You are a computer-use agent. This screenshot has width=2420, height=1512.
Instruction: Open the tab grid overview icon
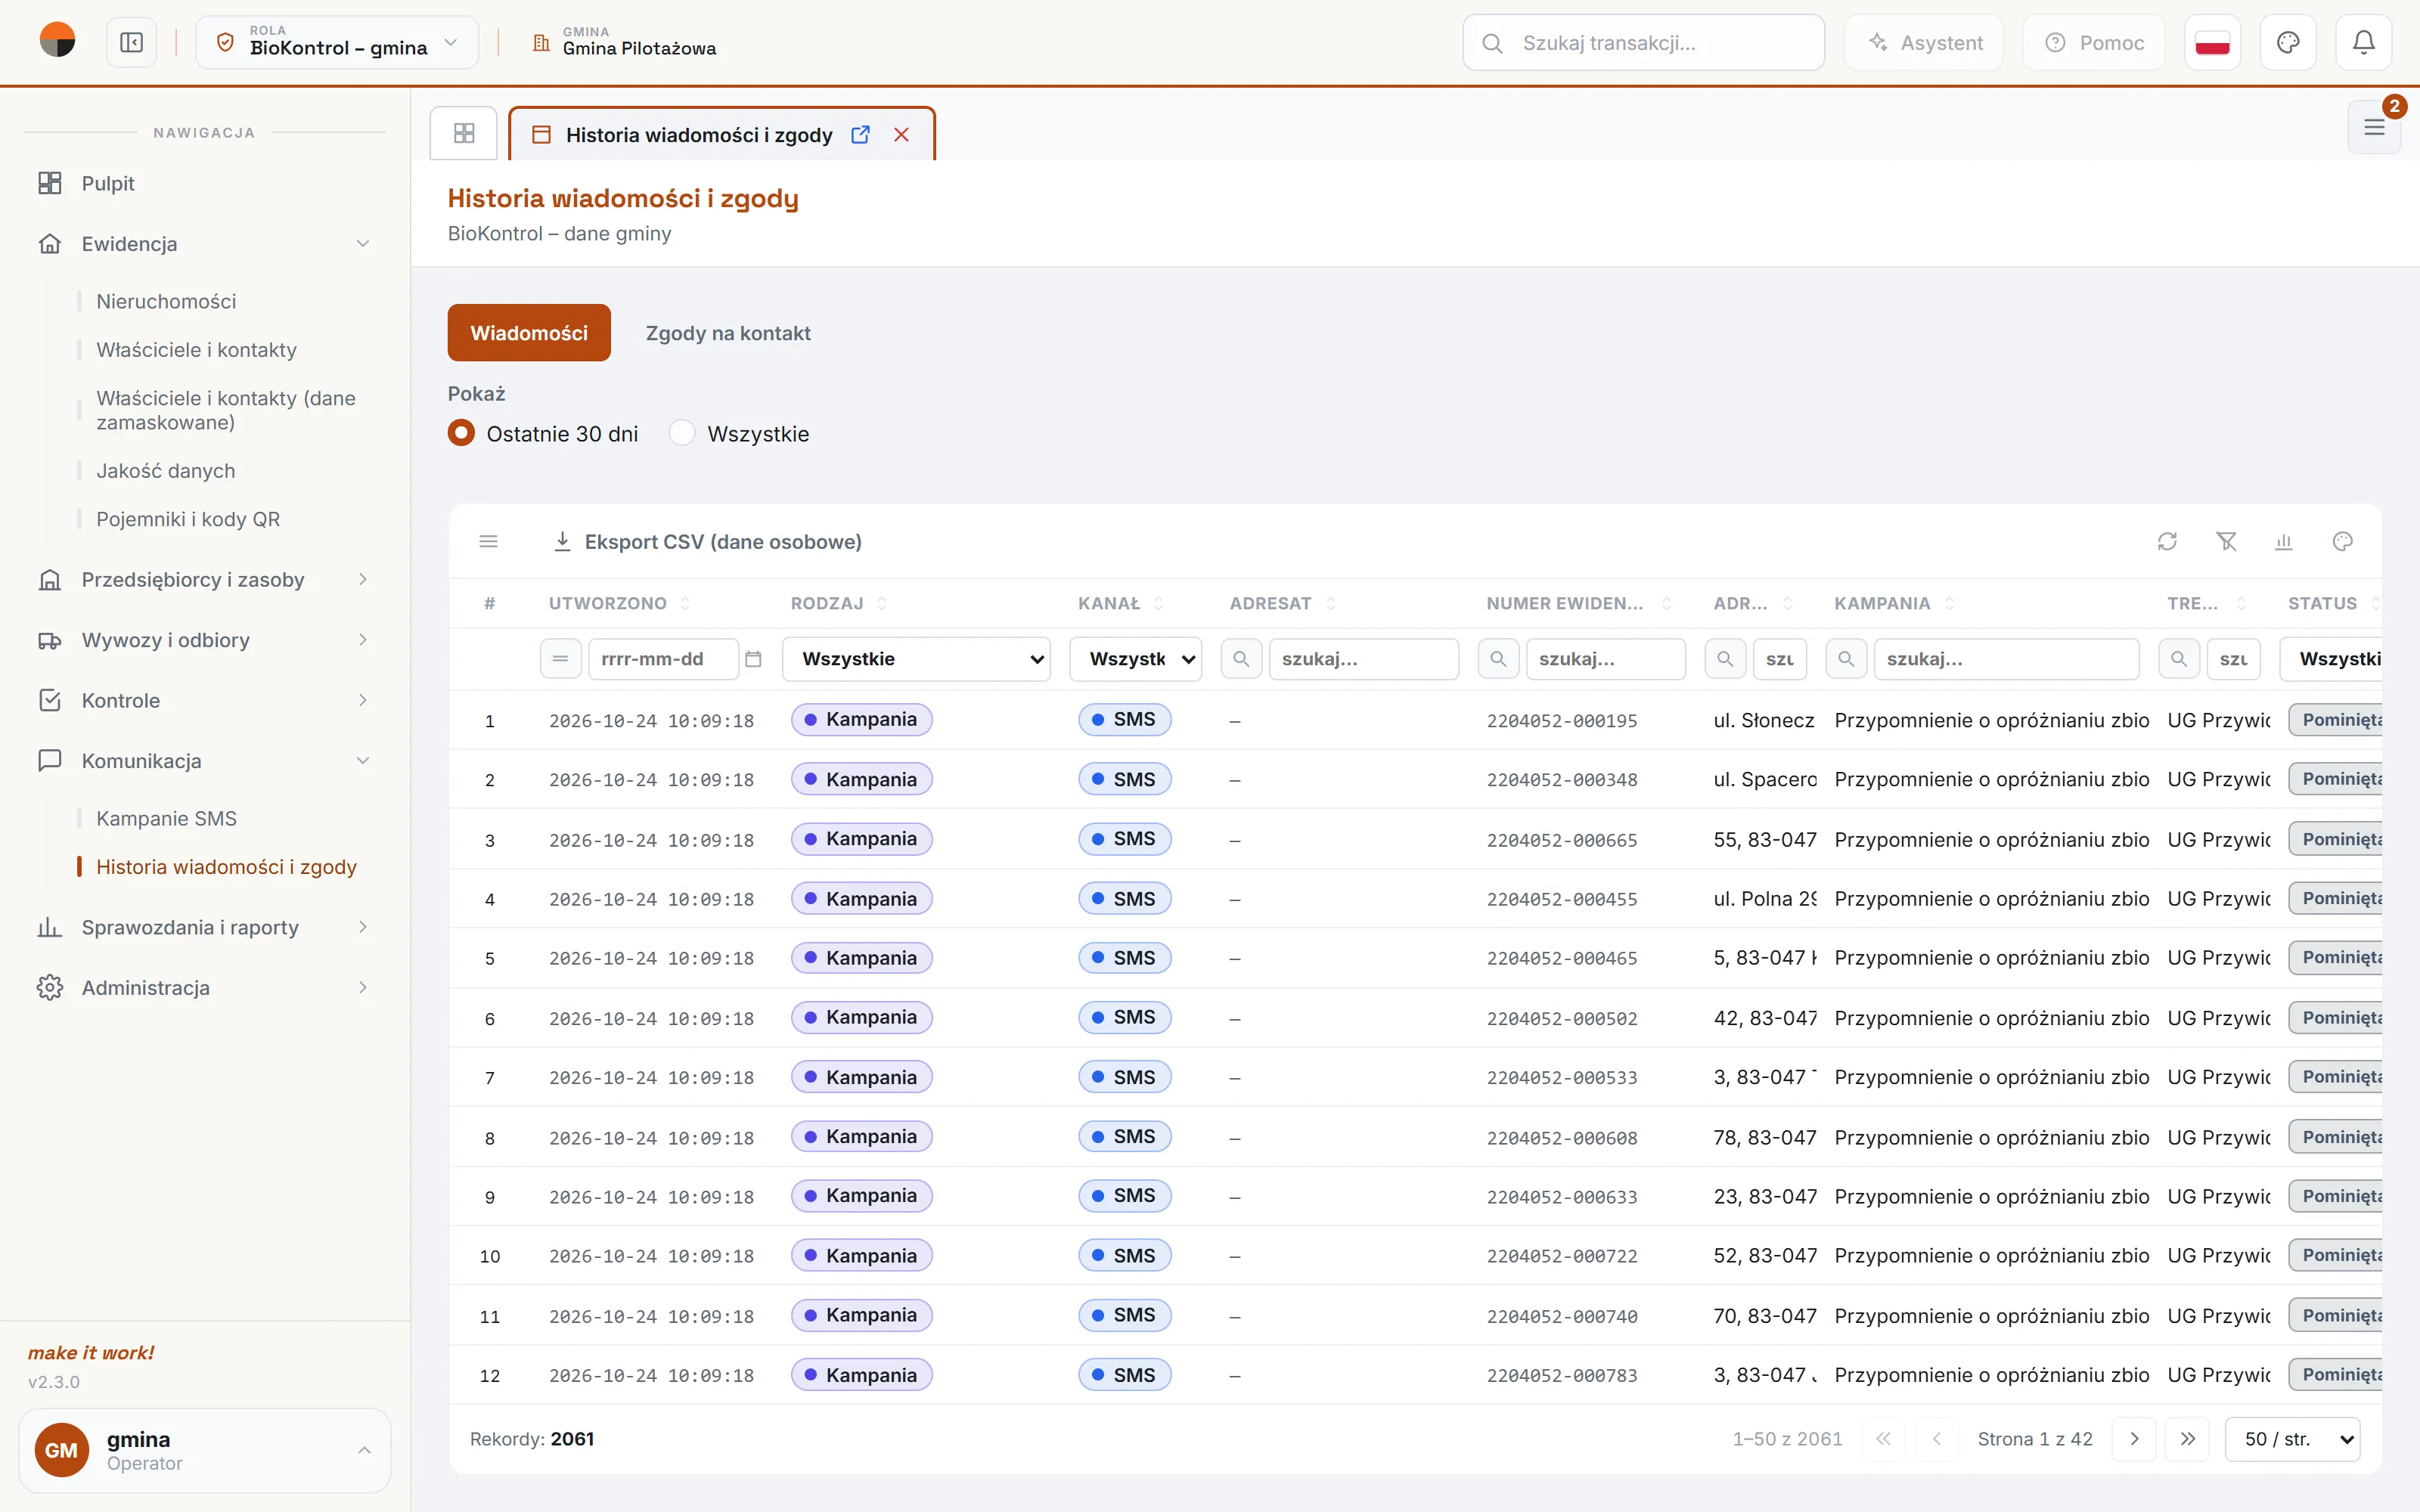pos(464,133)
